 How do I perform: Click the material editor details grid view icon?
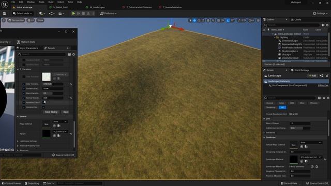pos(69,54)
